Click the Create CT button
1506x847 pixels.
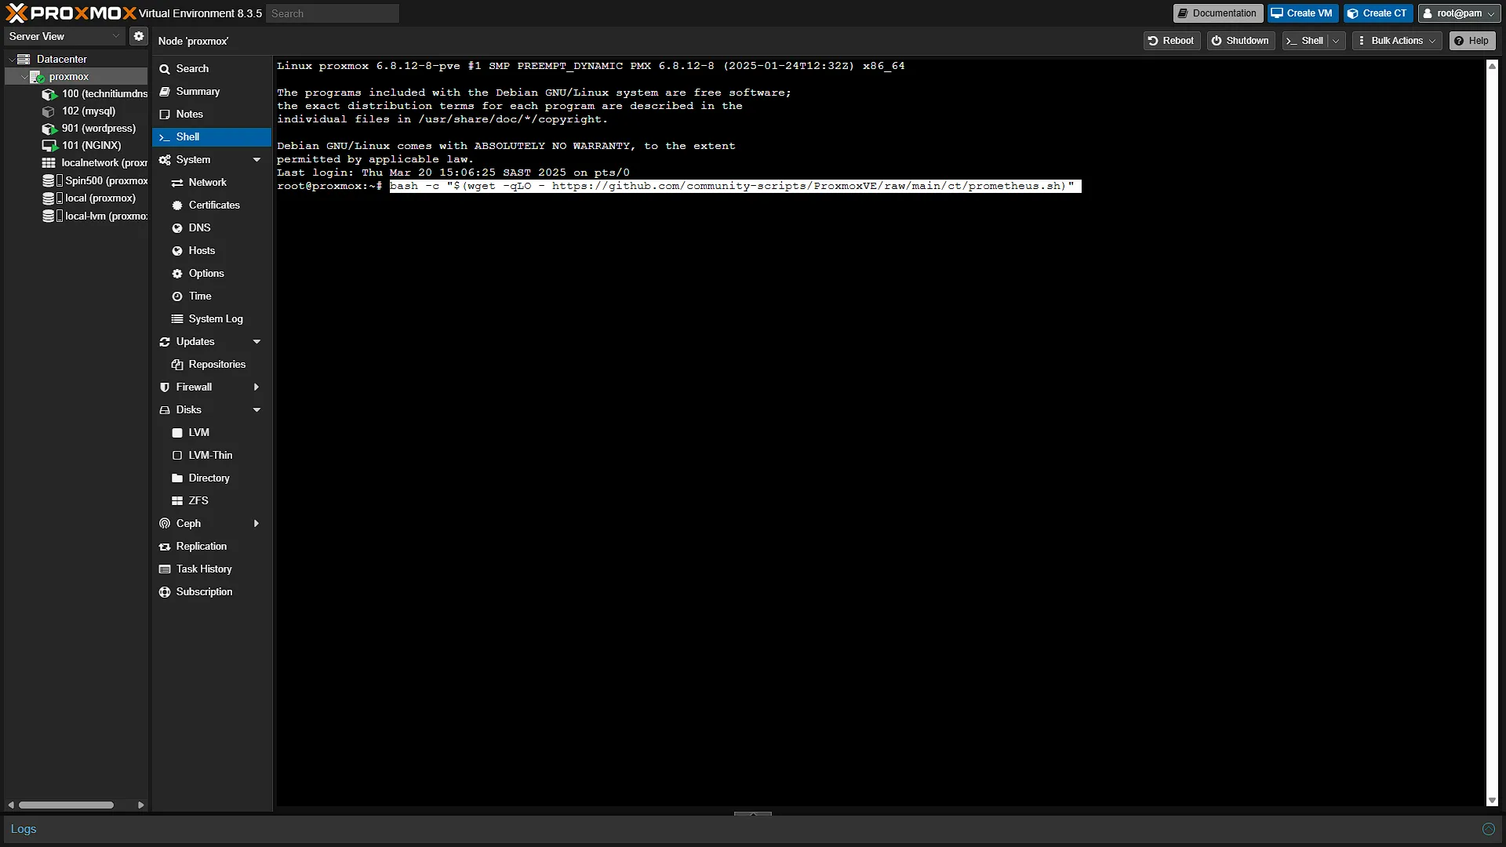click(1377, 13)
